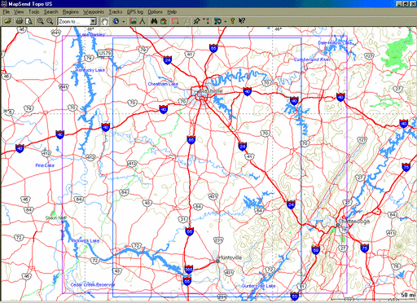Click the binoculars search icon

coord(154,21)
